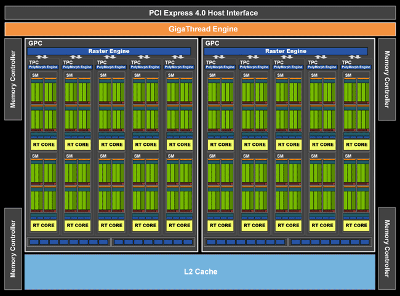Select Raster Engine in the right GPC
Screen dimensions: 400x296
286,51
